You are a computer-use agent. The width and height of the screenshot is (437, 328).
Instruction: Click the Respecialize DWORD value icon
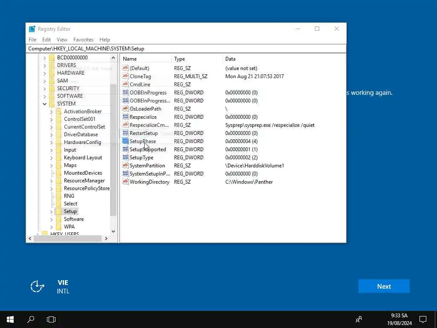point(125,117)
